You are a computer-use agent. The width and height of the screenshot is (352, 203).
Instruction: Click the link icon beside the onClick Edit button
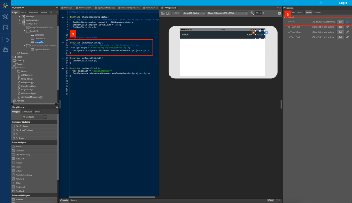click(347, 22)
